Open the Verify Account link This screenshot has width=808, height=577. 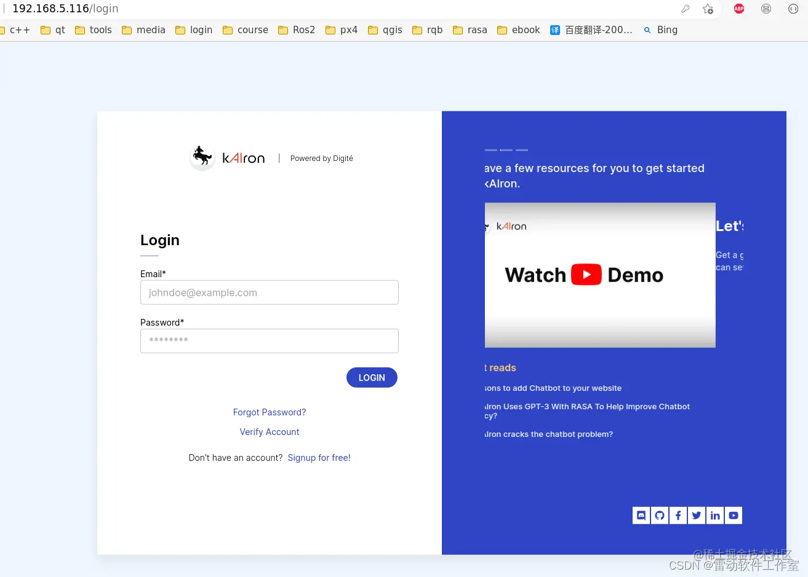pyautogui.click(x=270, y=432)
